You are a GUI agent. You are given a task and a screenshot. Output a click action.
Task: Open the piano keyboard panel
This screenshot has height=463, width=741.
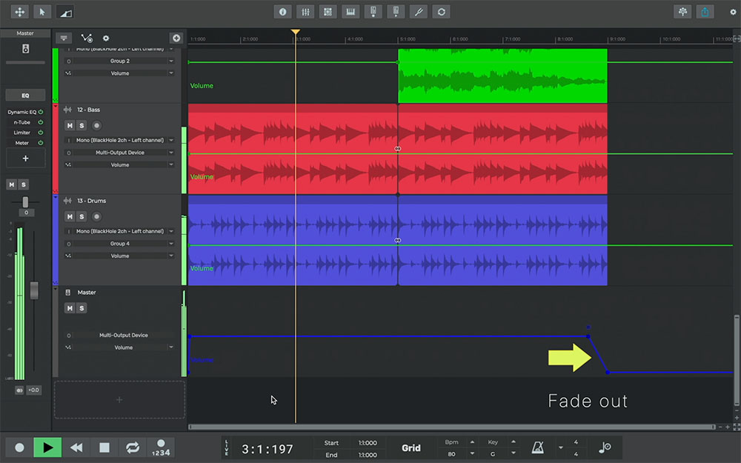point(350,12)
